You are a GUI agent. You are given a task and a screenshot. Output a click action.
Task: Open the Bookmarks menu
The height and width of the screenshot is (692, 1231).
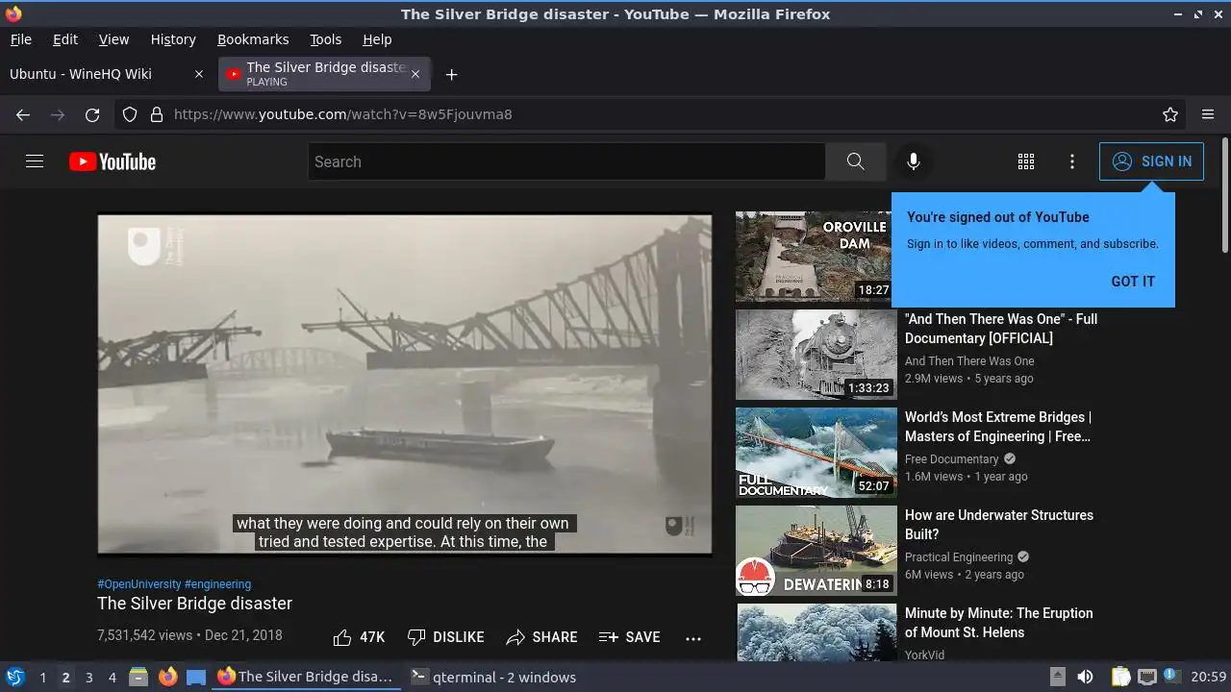(253, 39)
